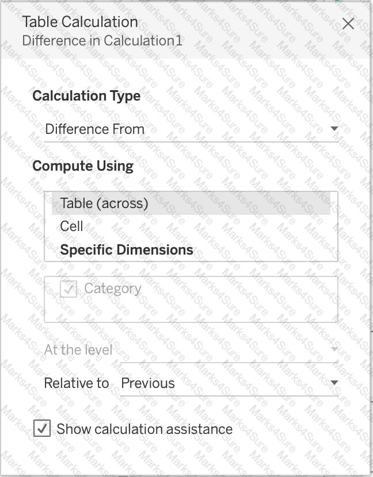Disable Show calculation assistance
Image resolution: width=373 pixels, height=477 pixels.
[x=41, y=429]
